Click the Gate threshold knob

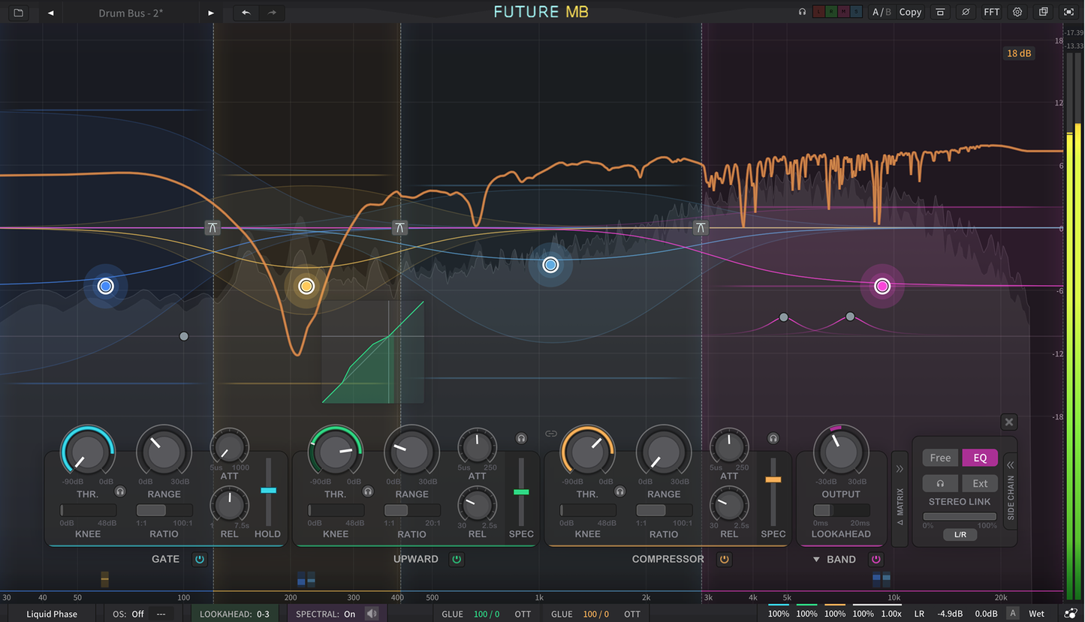(87, 452)
